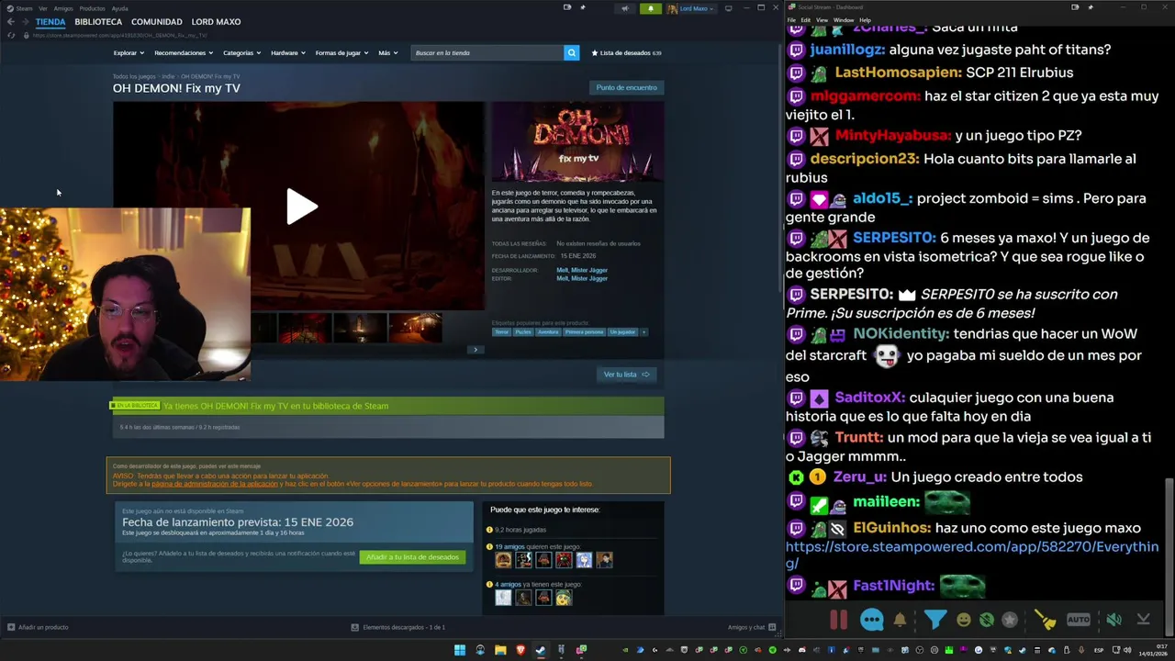The image size is (1175, 661).
Task: Open the Más dropdown menu
Action: (387, 52)
